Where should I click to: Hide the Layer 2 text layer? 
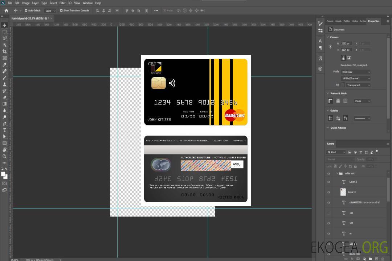tap(328, 182)
